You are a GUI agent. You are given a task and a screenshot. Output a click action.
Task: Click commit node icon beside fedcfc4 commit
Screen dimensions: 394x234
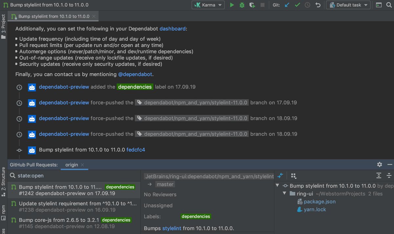(x=19, y=150)
